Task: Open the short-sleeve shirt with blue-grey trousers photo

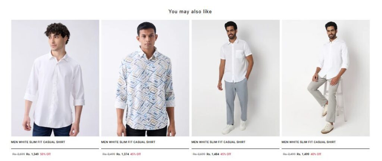Action: point(236,78)
